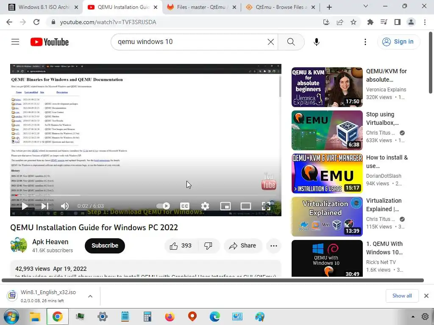Viewport: 434px width, 325px height.
Task: Open Windows Start menu
Action: pyautogui.click(x=11, y=317)
